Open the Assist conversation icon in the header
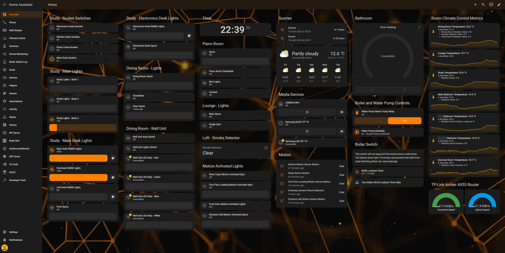Image resolution: width=505 pixels, height=253 pixels. 491,4
